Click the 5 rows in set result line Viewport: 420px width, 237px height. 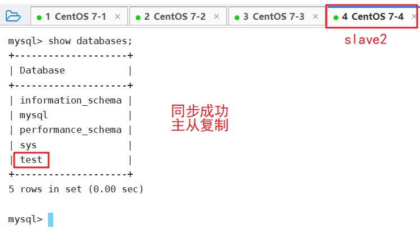[x=76, y=189]
